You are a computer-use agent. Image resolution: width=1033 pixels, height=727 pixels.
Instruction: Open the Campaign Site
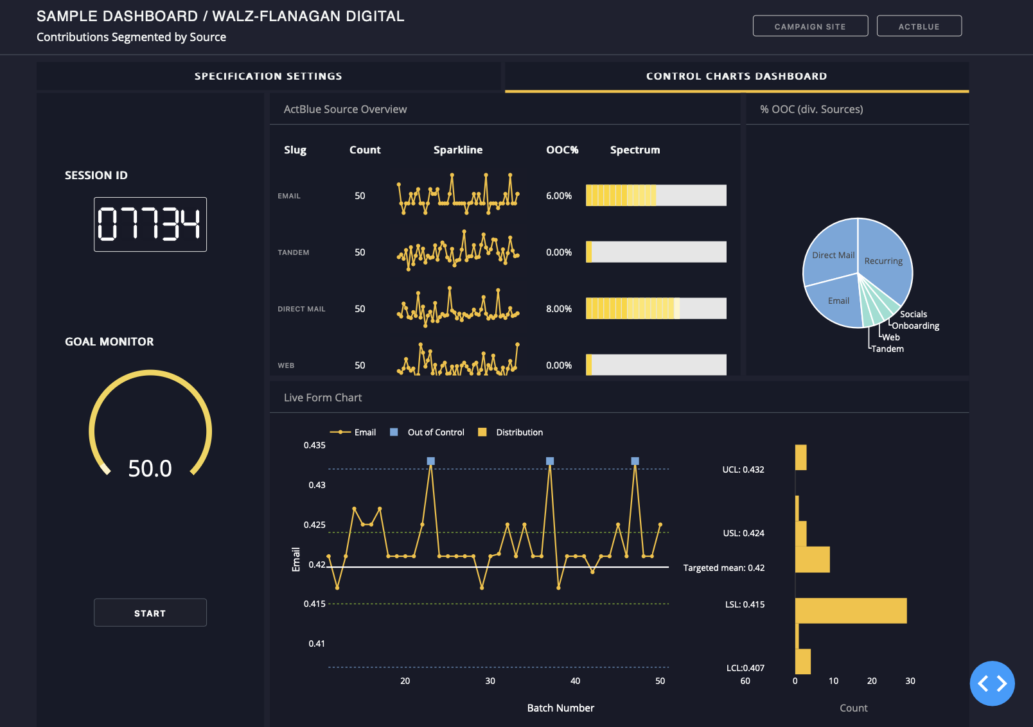[810, 26]
